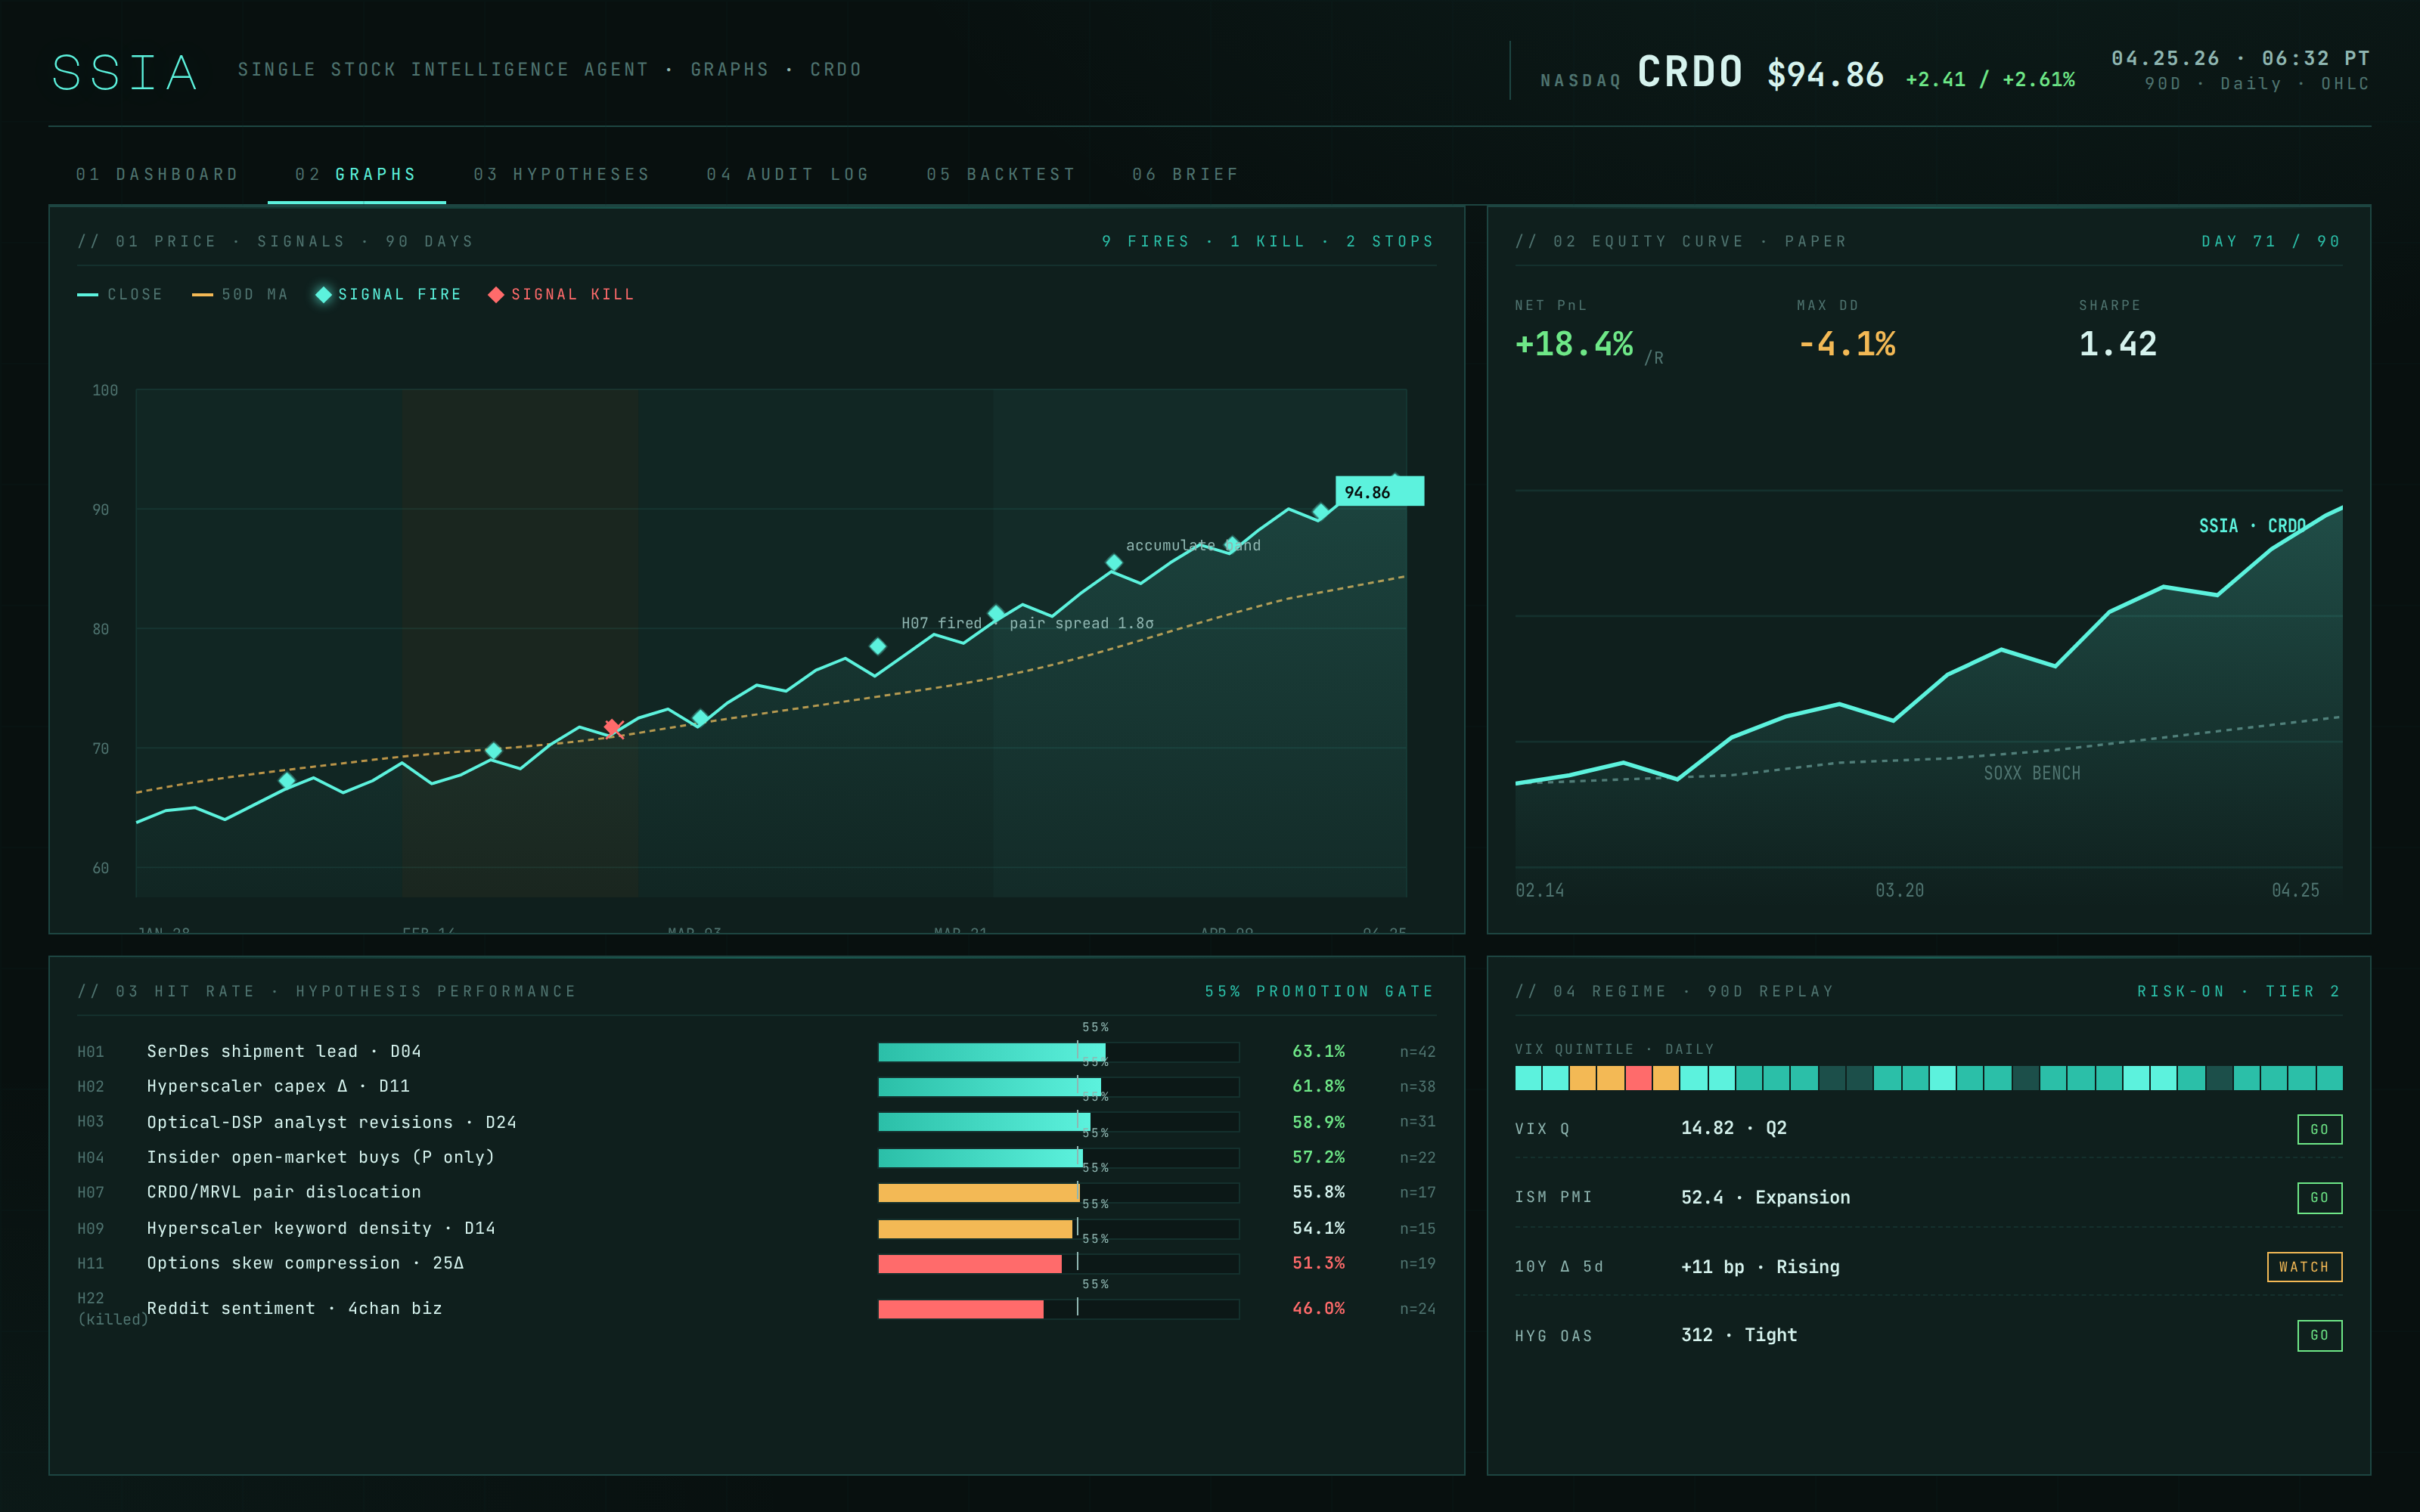2420x1512 pixels.
Task: Go to the 05 Backtest tab
Action: click(x=1000, y=174)
